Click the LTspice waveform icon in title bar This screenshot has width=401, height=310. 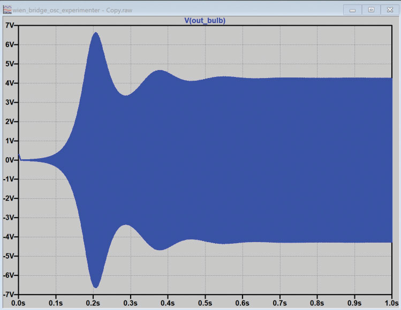6,9
